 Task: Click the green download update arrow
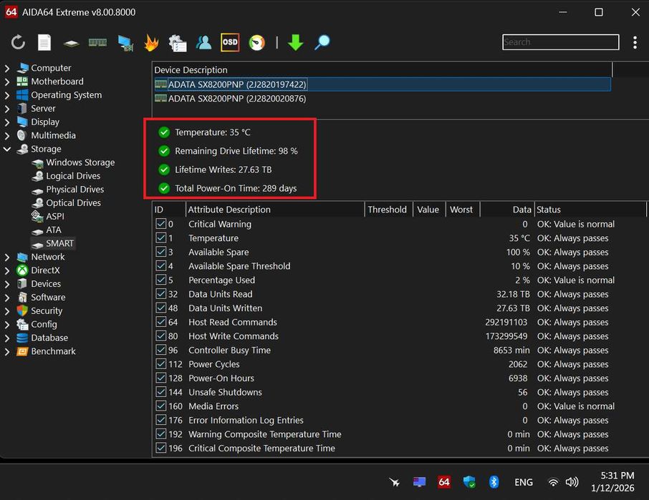coord(295,43)
